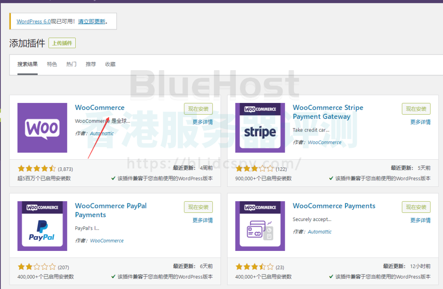Click the text 900,000+个已启用安装数
The height and width of the screenshot is (289, 443).
263,179
